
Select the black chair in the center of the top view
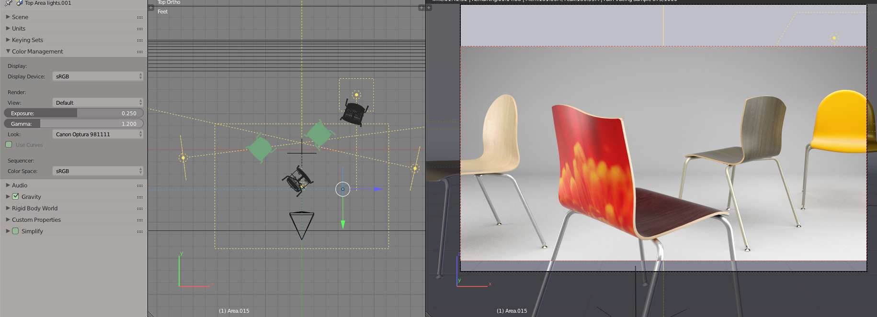click(298, 181)
